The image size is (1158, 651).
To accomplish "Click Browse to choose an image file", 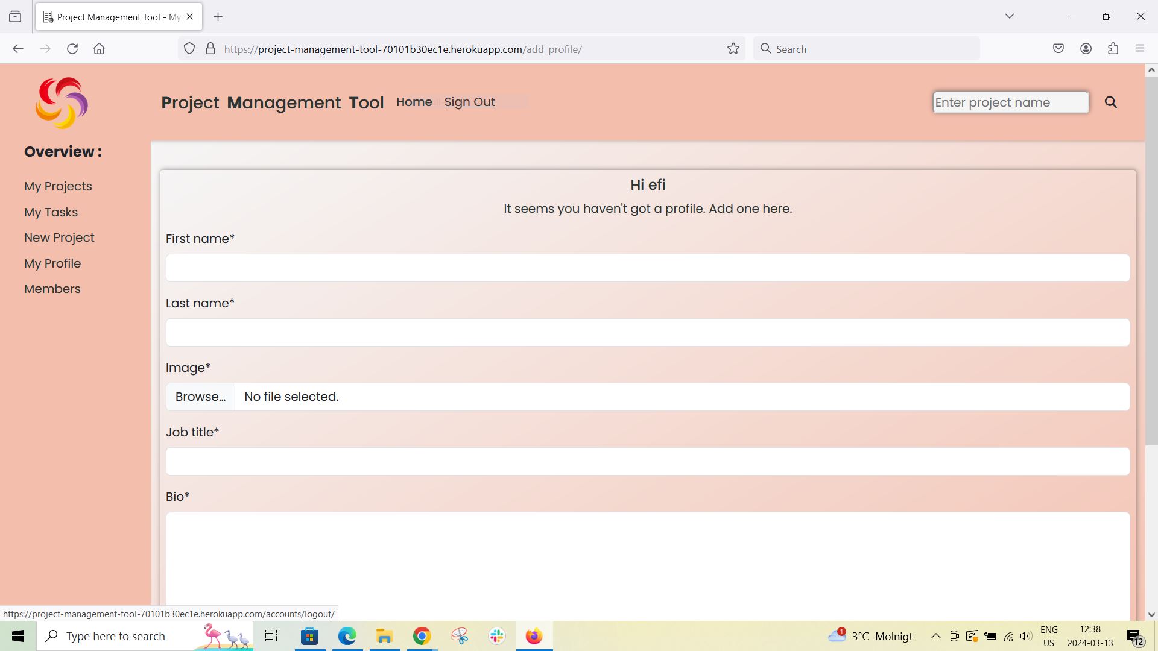I will (200, 397).
